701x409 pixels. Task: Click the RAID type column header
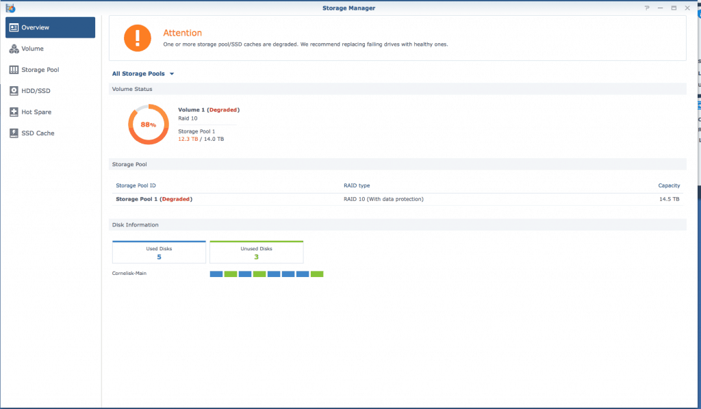357,185
